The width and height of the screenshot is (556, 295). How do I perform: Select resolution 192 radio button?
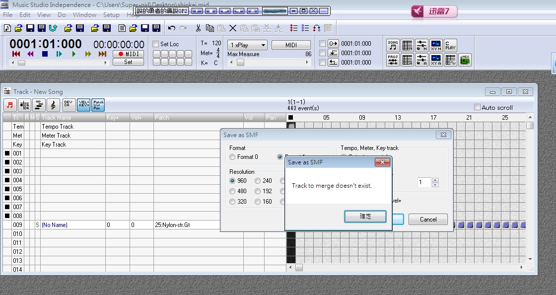[258, 191]
